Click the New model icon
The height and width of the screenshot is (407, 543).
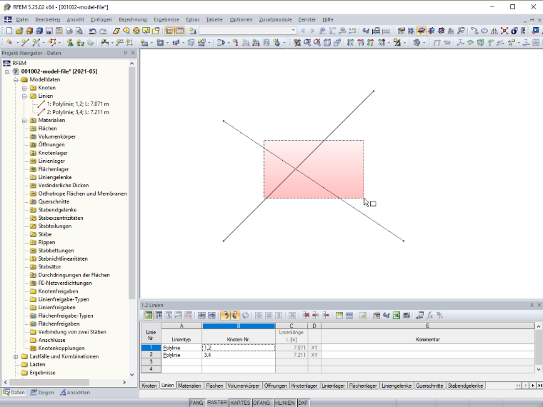pyautogui.click(x=9, y=31)
